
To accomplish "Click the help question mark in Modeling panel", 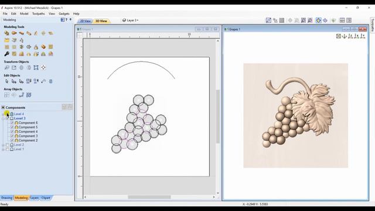I will [66, 19].
